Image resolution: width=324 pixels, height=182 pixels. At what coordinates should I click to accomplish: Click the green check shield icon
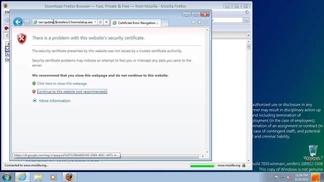(34, 83)
